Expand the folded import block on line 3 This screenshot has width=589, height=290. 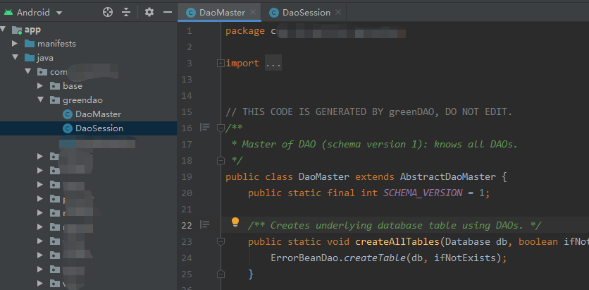click(x=221, y=64)
